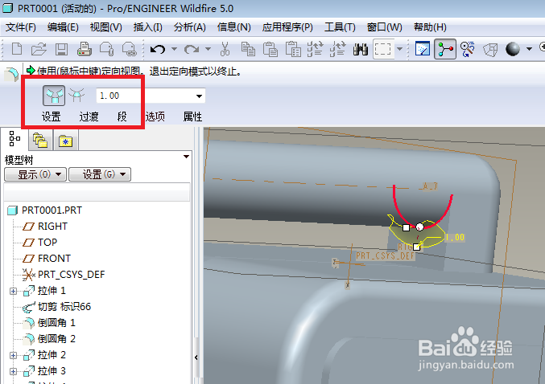Click the Paste clipboard icon
Screen dimensions: 545x384
point(270,49)
